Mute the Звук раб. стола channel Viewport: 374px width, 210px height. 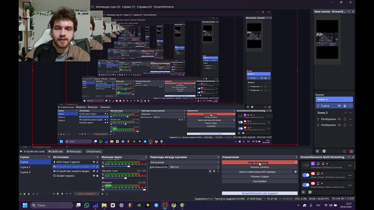point(103,178)
